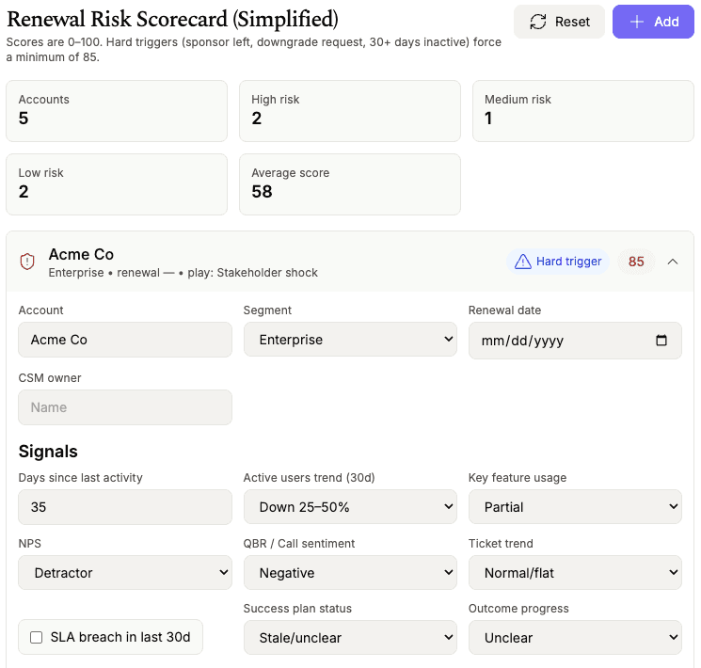This screenshot has width=701, height=668.
Task: Open the Success plan status dropdown
Action: tap(350, 637)
